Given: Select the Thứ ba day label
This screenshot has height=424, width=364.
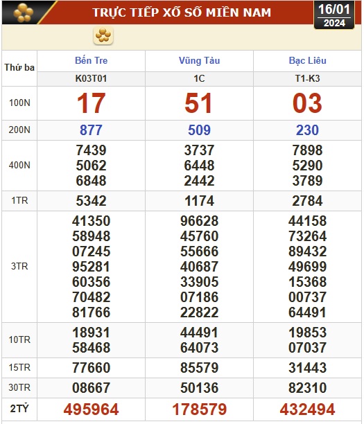Looking at the screenshot, I should tap(19, 67).
